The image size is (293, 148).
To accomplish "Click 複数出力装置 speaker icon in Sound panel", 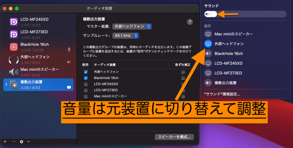I will (208, 83).
